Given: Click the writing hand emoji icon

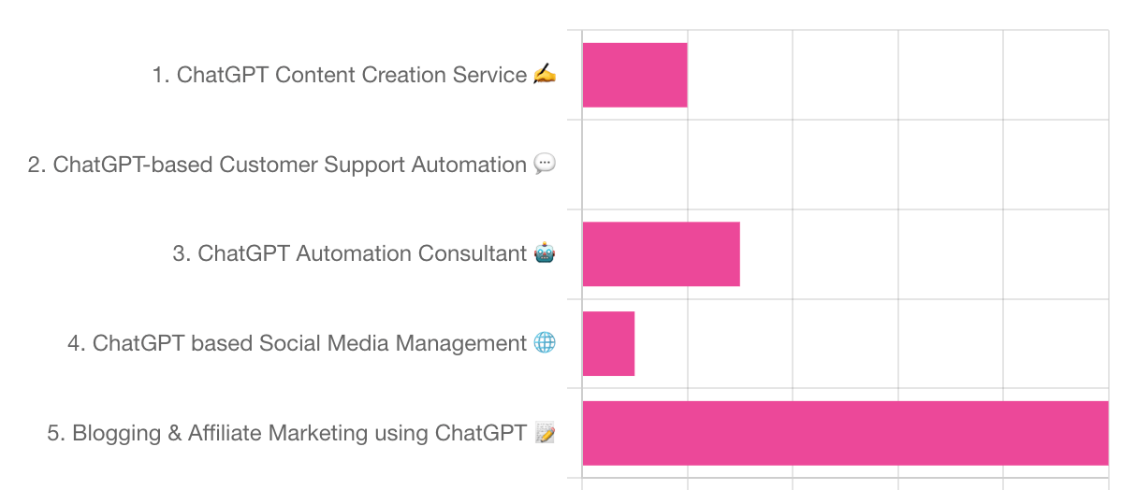Looking at the screenshot, I should click(545, 75).
